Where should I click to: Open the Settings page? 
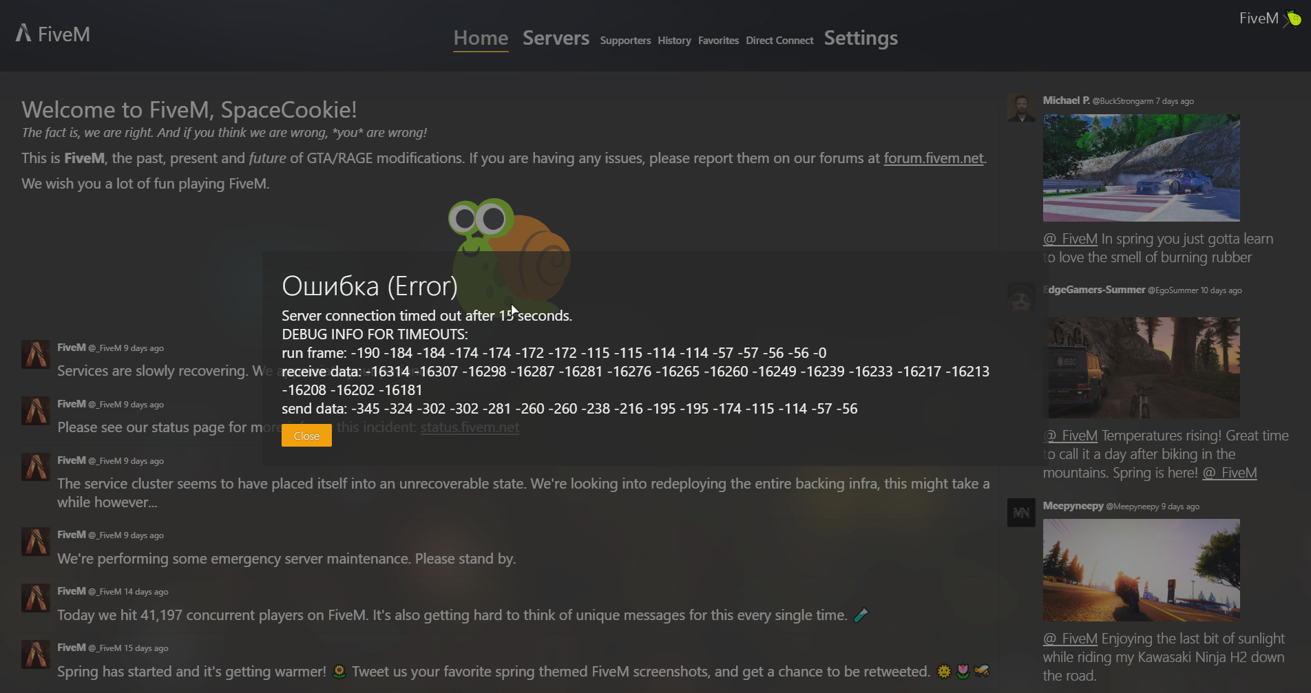[x=861, y=38]
